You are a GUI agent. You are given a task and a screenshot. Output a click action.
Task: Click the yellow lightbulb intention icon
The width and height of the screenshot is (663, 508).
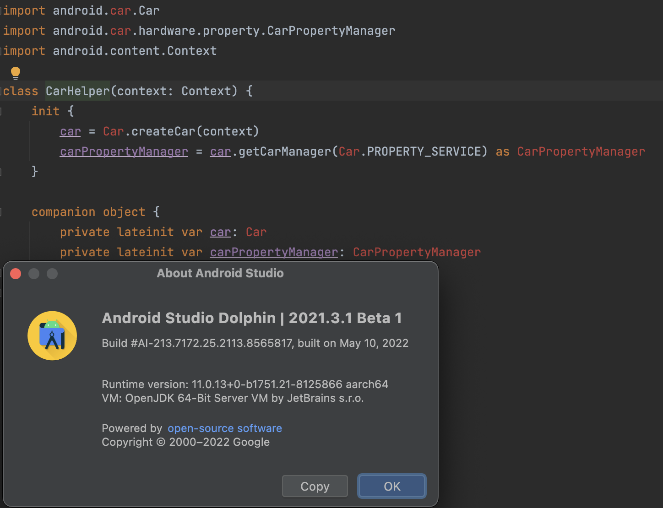pyautogui.click(x=16, y=72)
